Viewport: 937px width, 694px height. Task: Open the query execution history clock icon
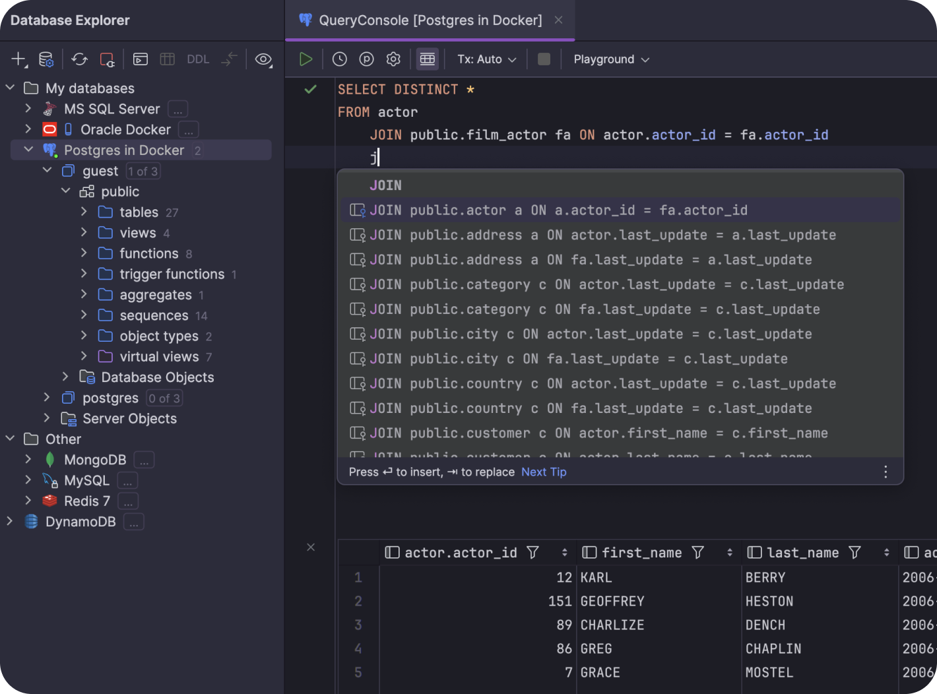[339, 59]
